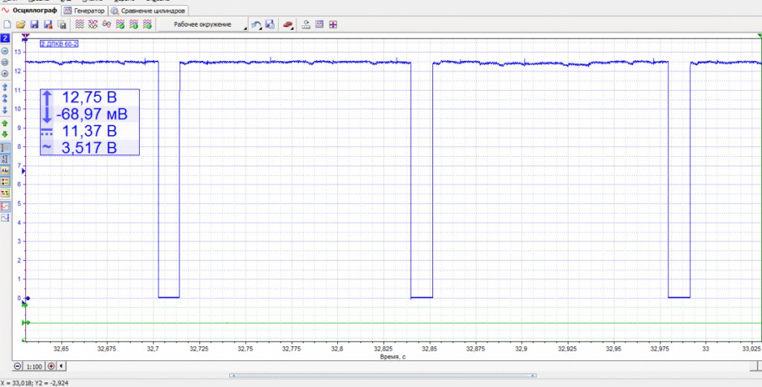Screen dimensions: 762x387
Task: Click the 3,517 В AC value readout
Action: coord(89,147)
